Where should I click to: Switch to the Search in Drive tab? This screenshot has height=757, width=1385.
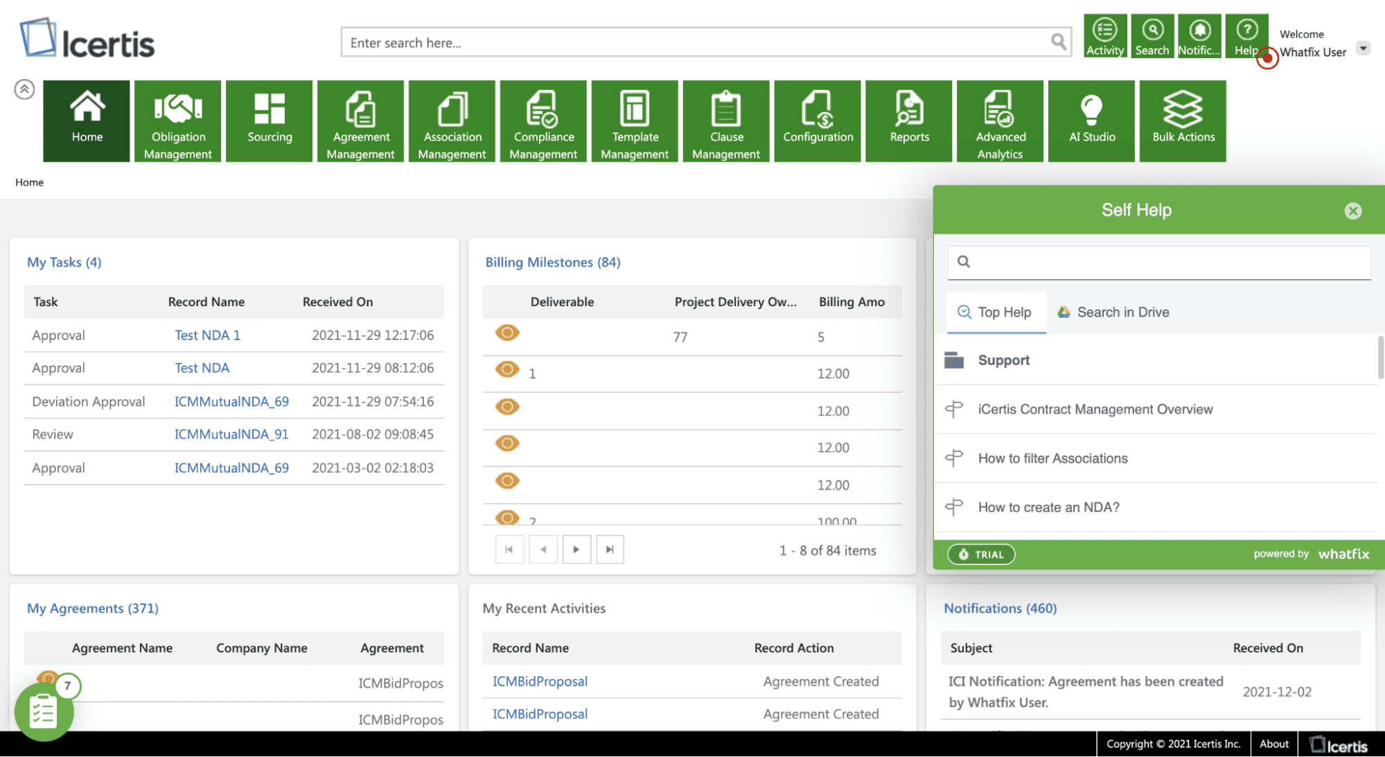tap(1113, 312)
